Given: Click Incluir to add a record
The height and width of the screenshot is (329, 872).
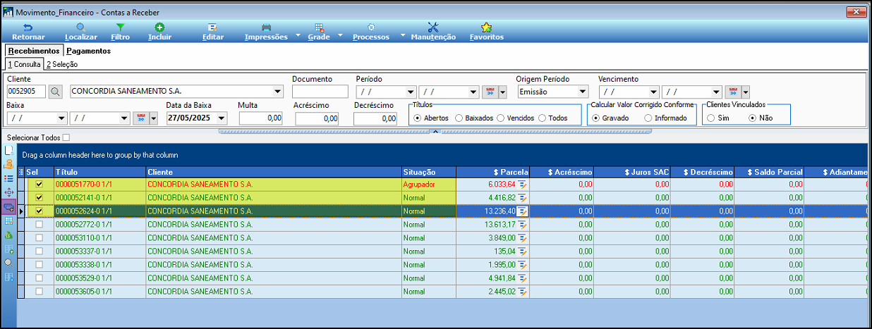Looking at the screenshot, I should (160, 32).
